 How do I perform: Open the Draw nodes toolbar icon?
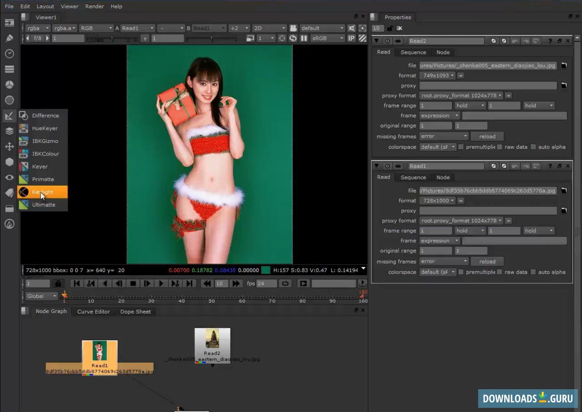[x=9, y=38]
